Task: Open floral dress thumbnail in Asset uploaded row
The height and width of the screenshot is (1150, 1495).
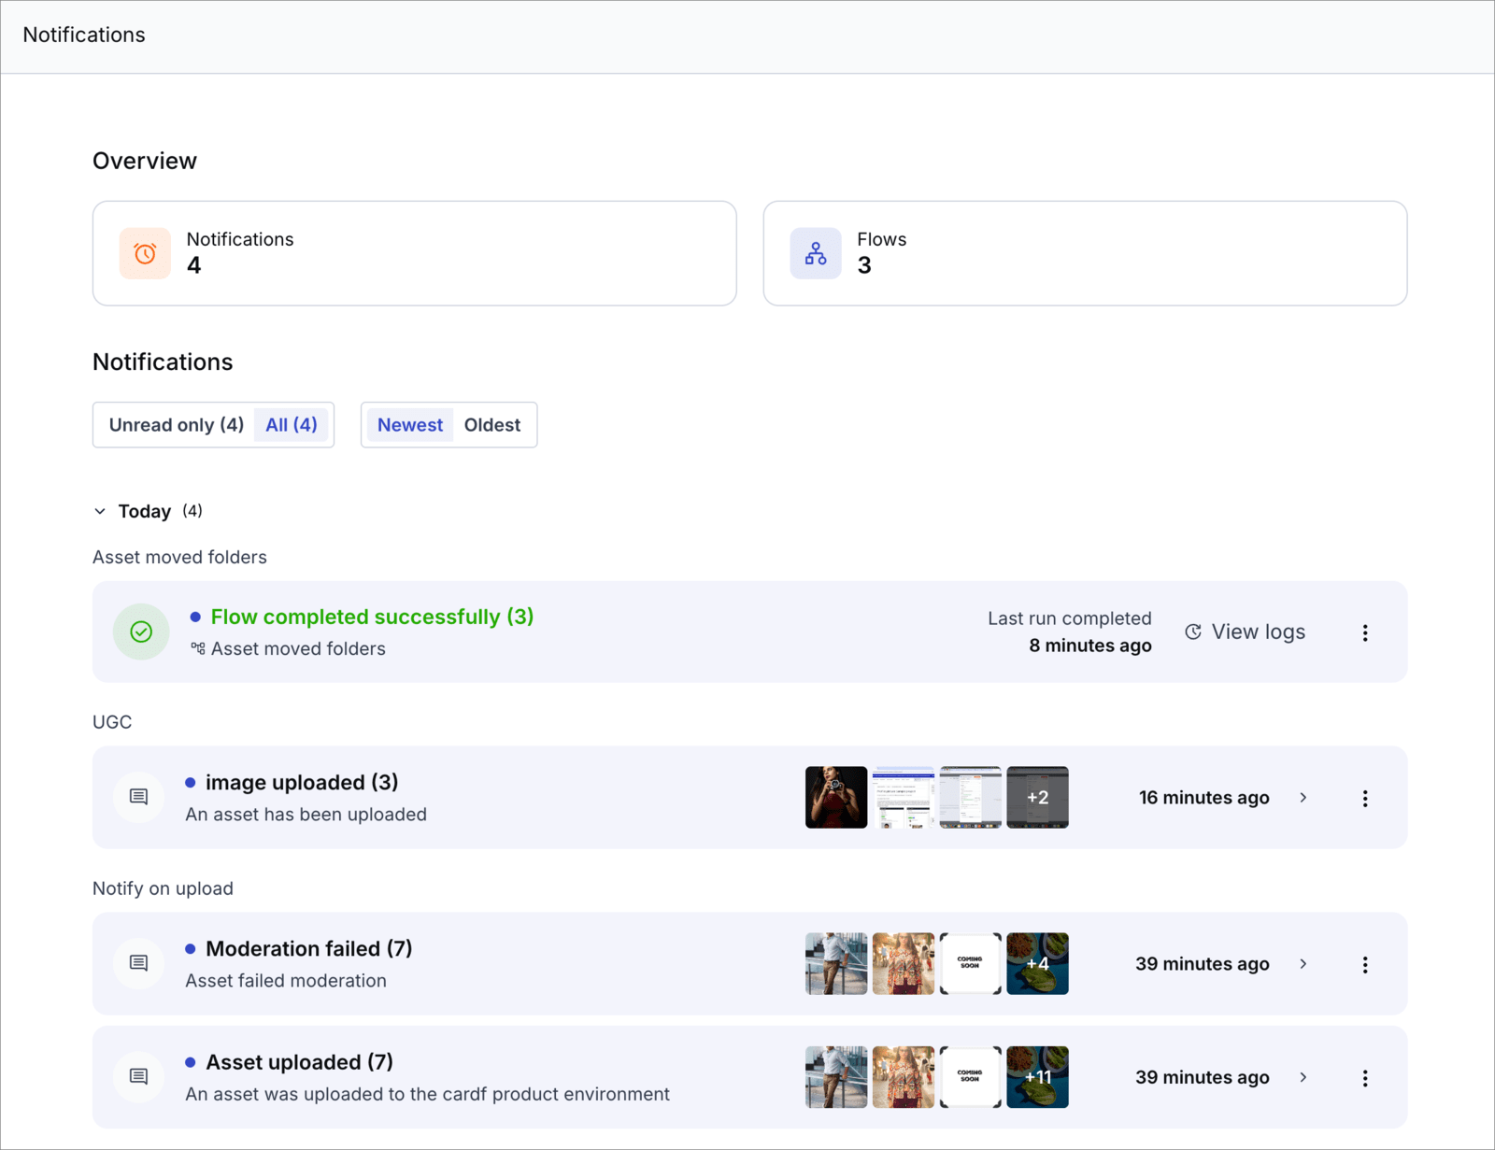Action: tap(904, 1078)
